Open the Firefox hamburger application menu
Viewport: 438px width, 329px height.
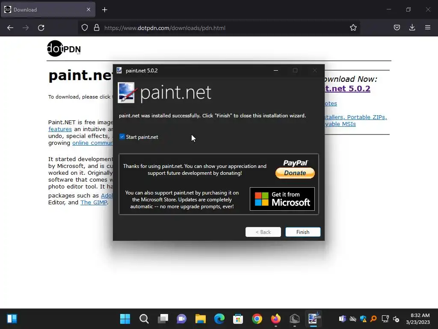click(x=427, y=28)
